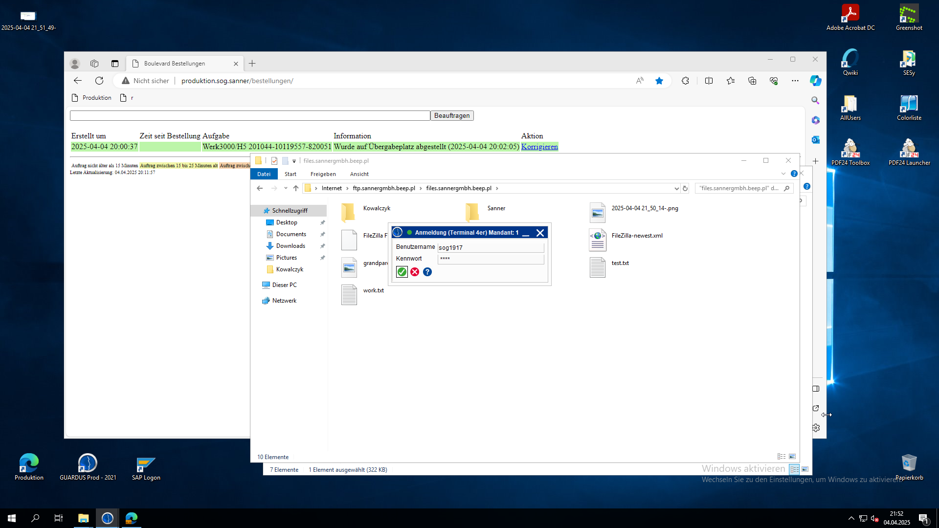Click the browser favorites star icon
Viewport: 939px width, 528px height.
pyautogui.click(x=659, y=81)
